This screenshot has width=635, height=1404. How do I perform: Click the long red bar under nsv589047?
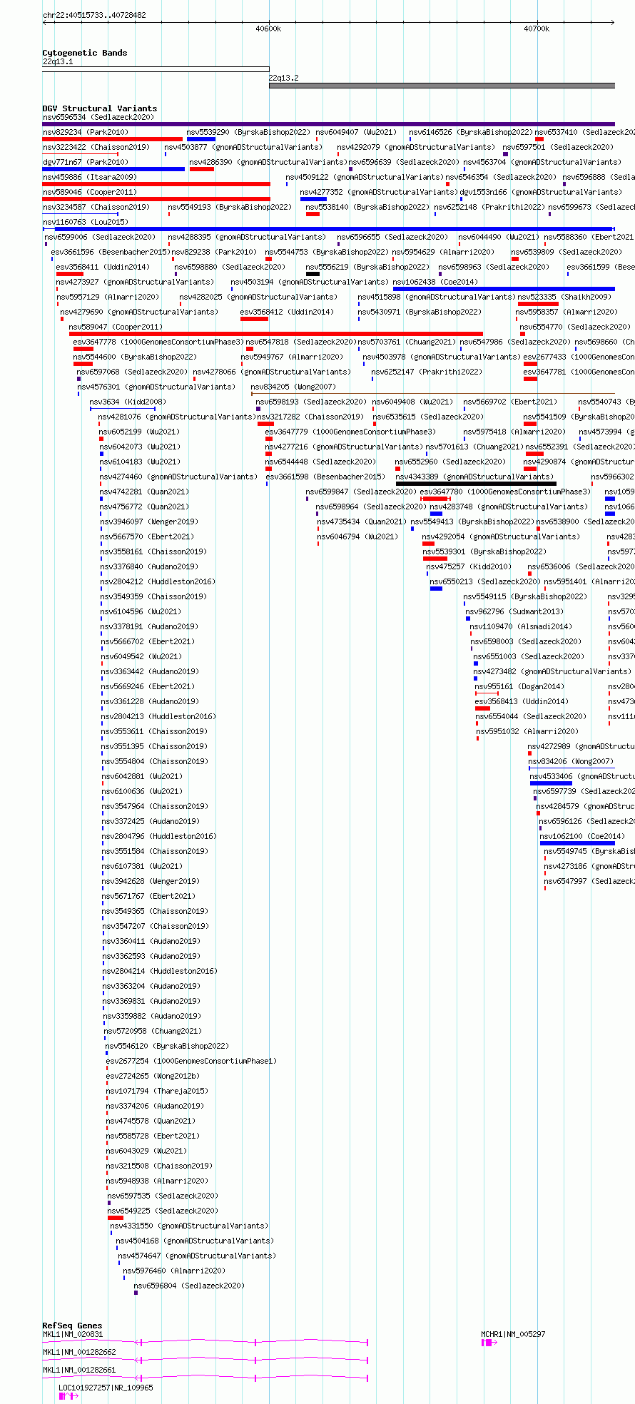[276, 334]
